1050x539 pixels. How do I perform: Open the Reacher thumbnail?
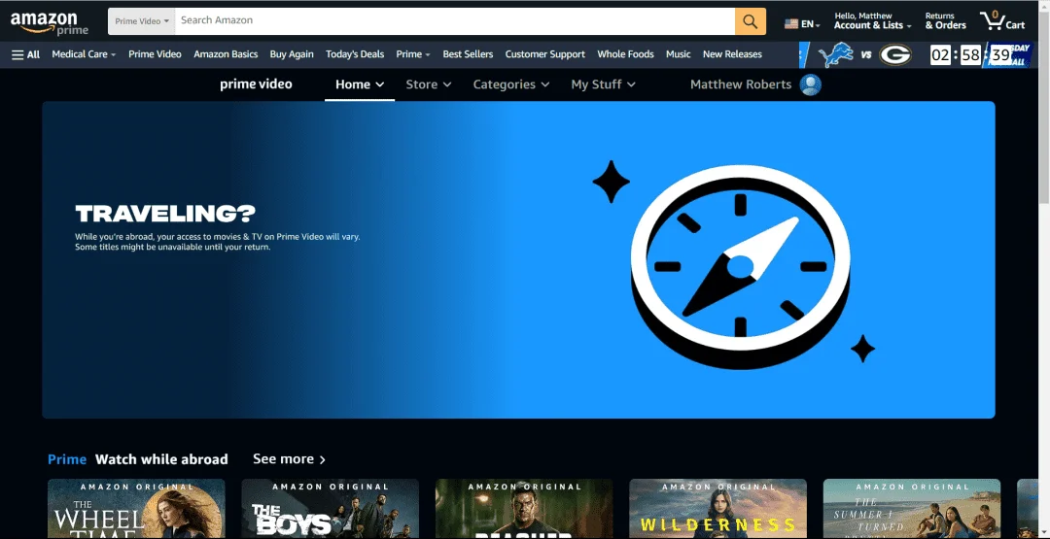click(x=524, y=508)
